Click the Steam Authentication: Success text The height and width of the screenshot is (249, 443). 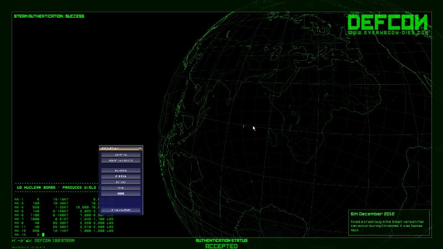coord(49,16)
